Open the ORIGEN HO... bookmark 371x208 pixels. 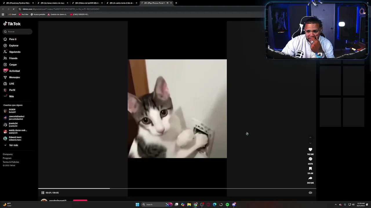coord(79,14)
